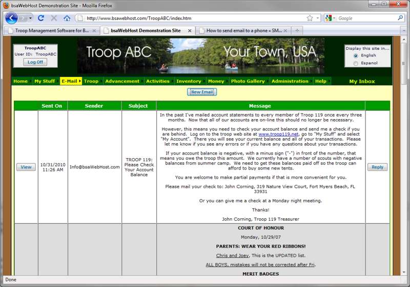The image size is (410, 287).
Task: Click the Firefox logo in title bar
Action: click(6, 5)
